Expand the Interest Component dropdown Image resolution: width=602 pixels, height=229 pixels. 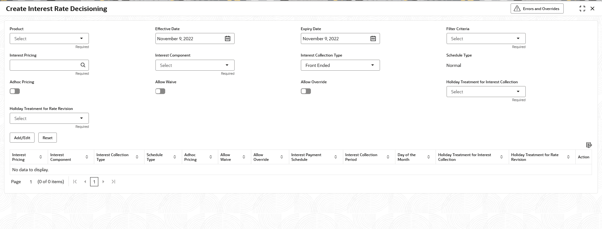[195, 65]
